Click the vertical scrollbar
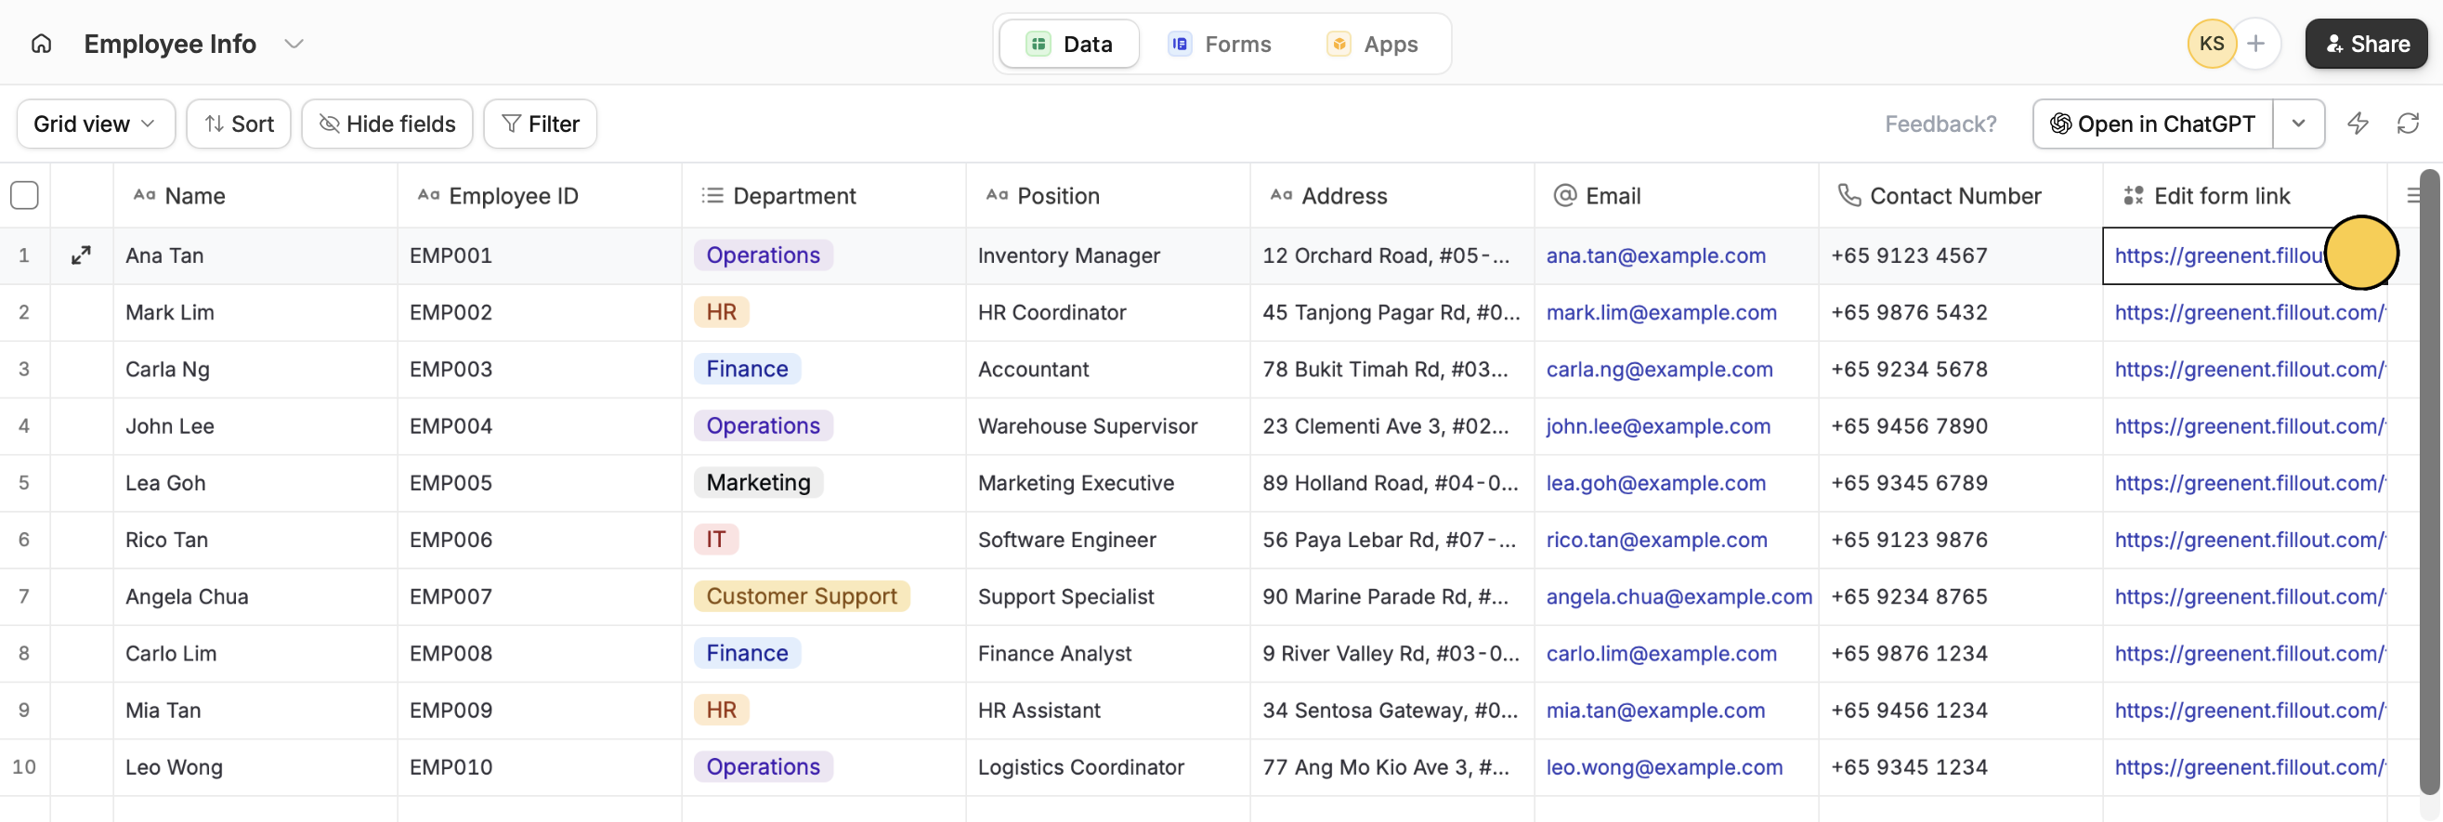The width and height of the screenshot is (2443, 822). [2429, 474]
